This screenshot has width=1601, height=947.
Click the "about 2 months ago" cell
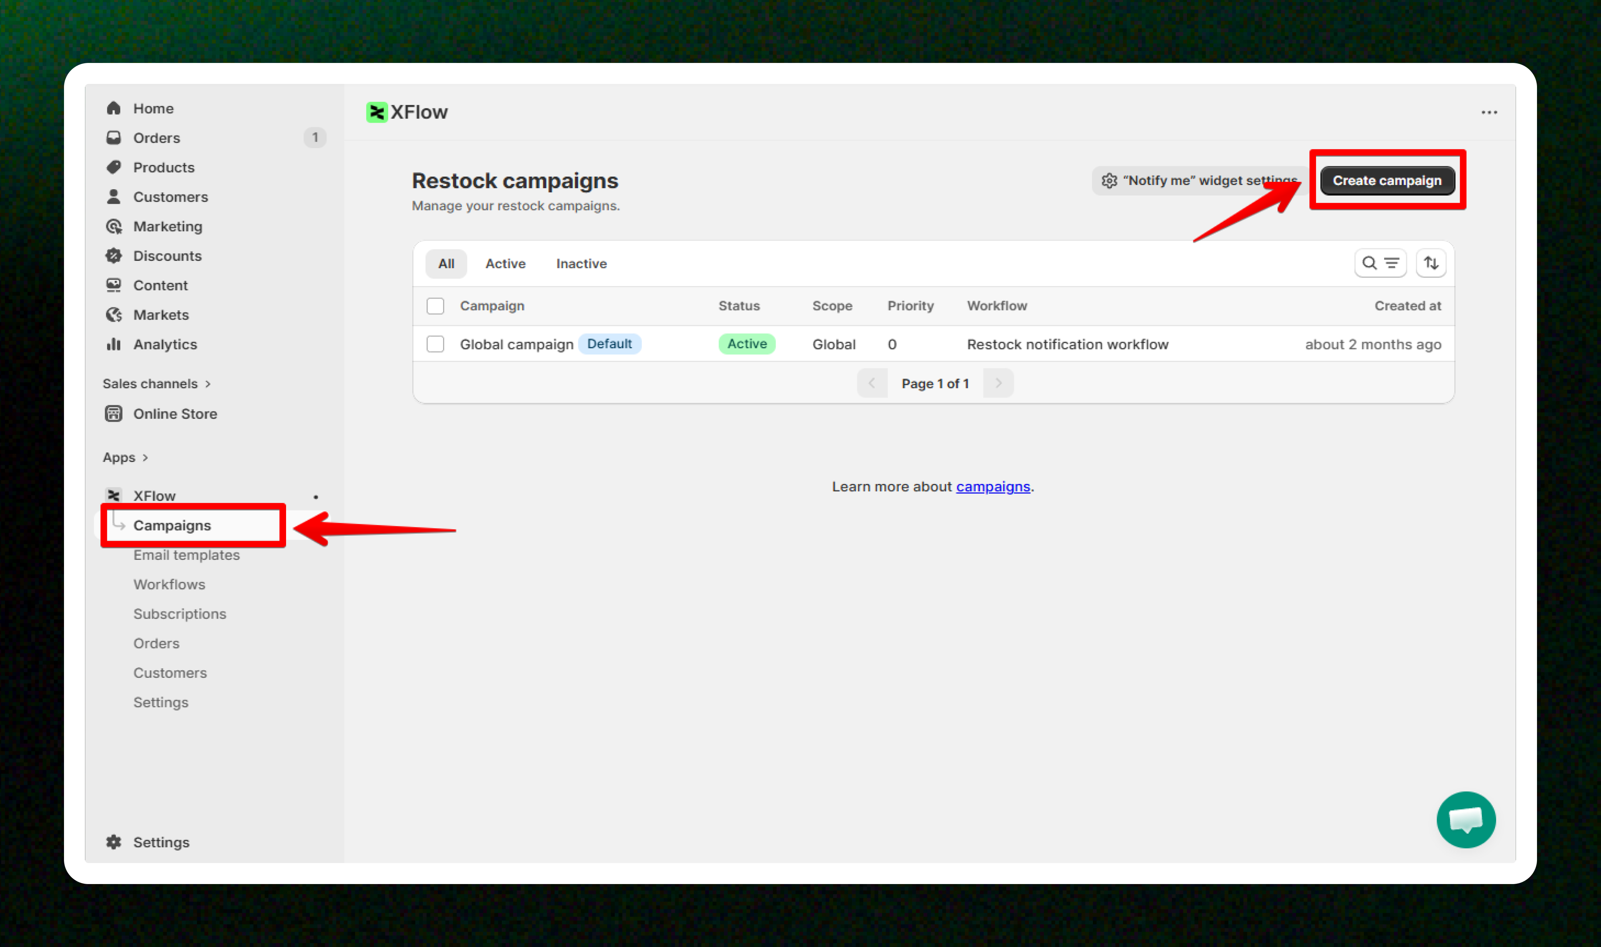pyautogui.click(x=1373, y=344)
